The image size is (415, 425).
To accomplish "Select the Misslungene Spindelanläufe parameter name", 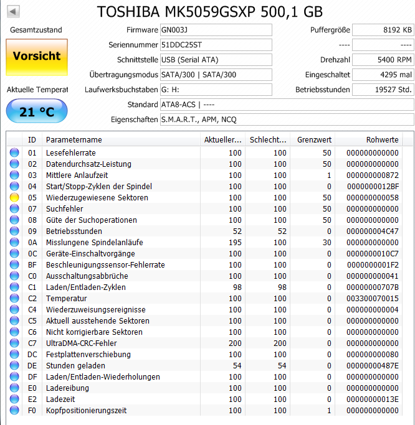I will pyautogui.click(x=95, y=242).
